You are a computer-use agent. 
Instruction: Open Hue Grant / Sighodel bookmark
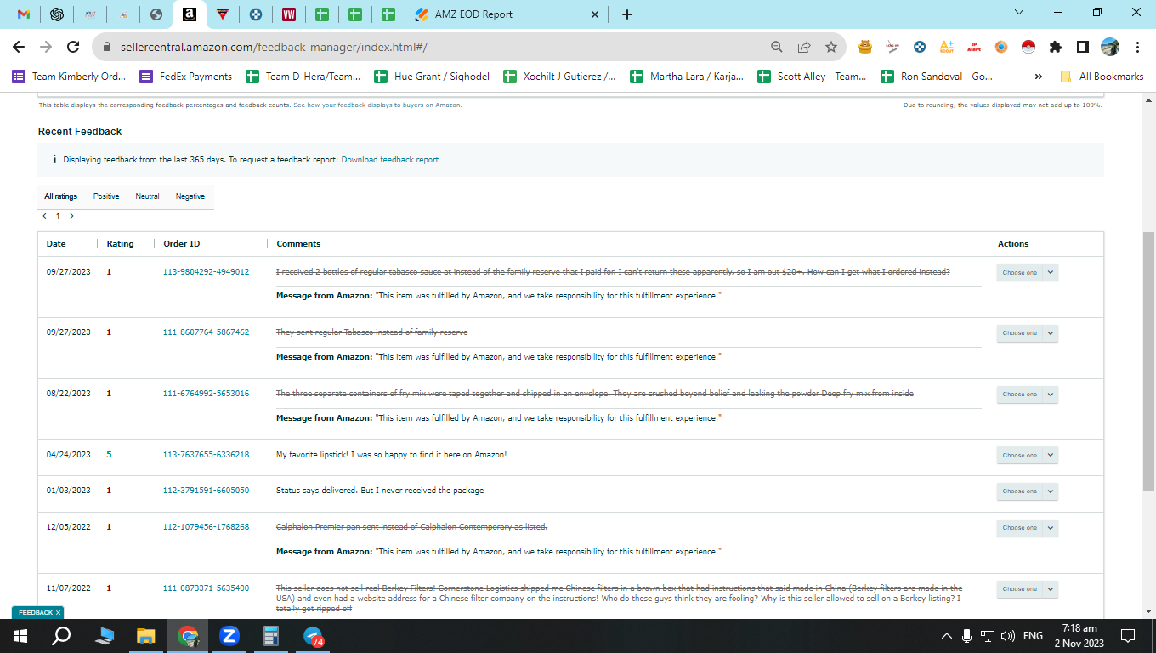coord(432,77)
